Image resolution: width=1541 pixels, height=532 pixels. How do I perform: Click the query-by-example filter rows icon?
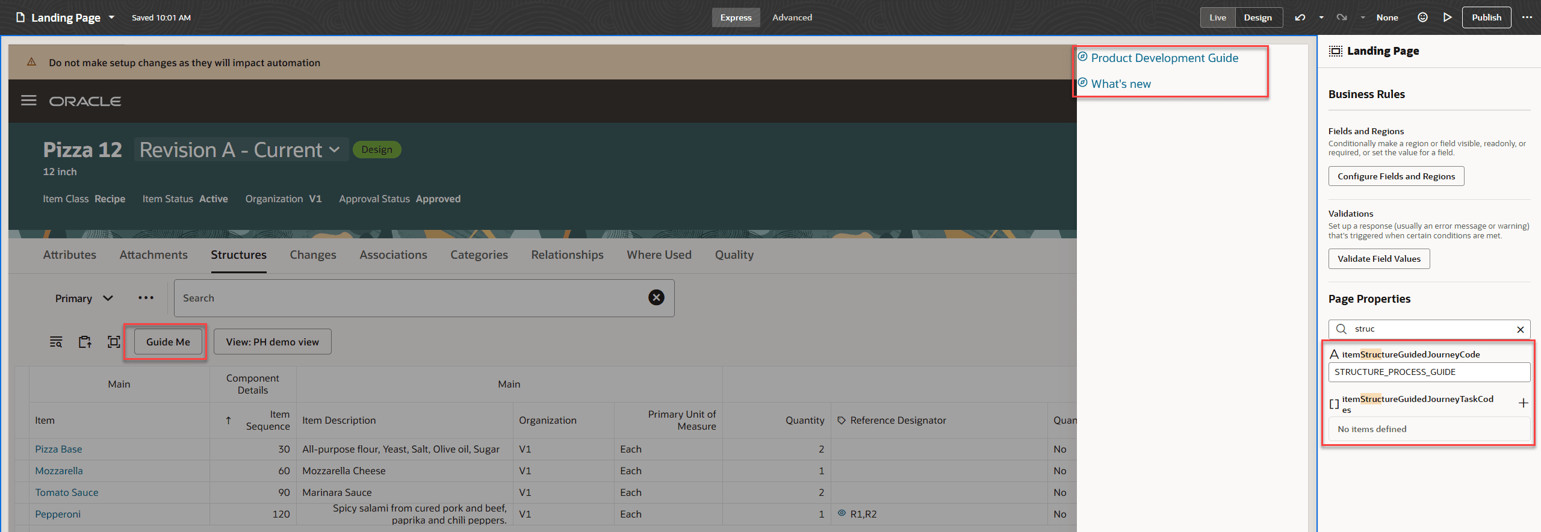(56, 342)
